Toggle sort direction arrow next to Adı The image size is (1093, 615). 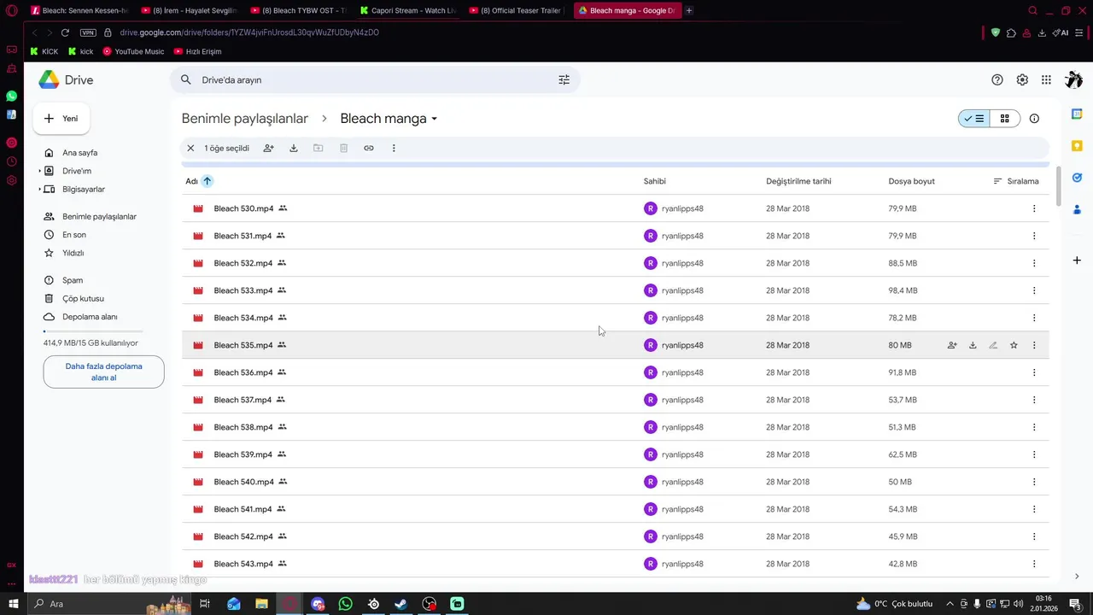pyautogui.click(x=207, y=181)
